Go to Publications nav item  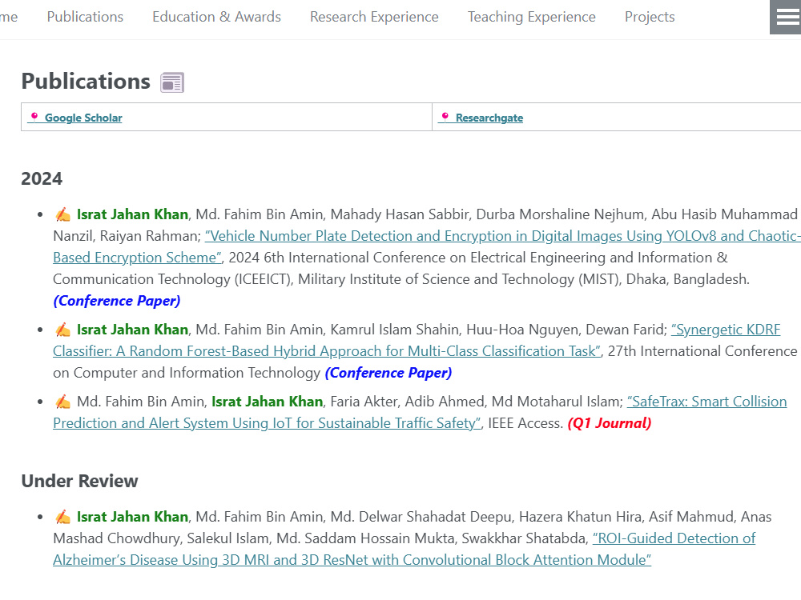coord(86,17)
